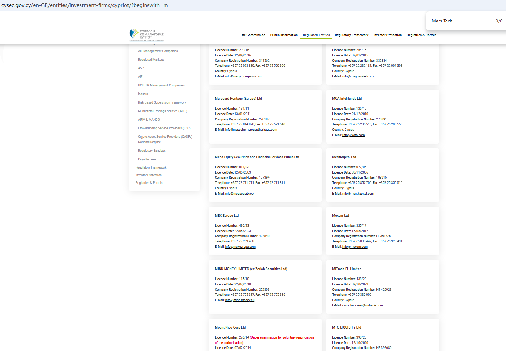This screenshot has height=351, width=506.
Task: Click the CySEC logo in header
Action: point(146,35)
